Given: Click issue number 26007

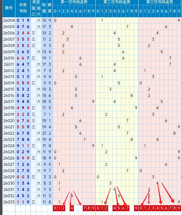Looking at the screenshot, I should pyautogui.click(x=9, y=39).
